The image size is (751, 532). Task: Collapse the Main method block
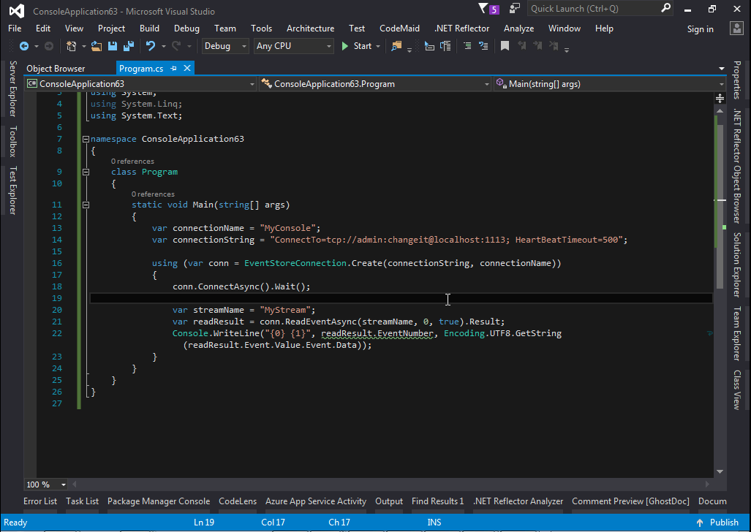point(86,205)
